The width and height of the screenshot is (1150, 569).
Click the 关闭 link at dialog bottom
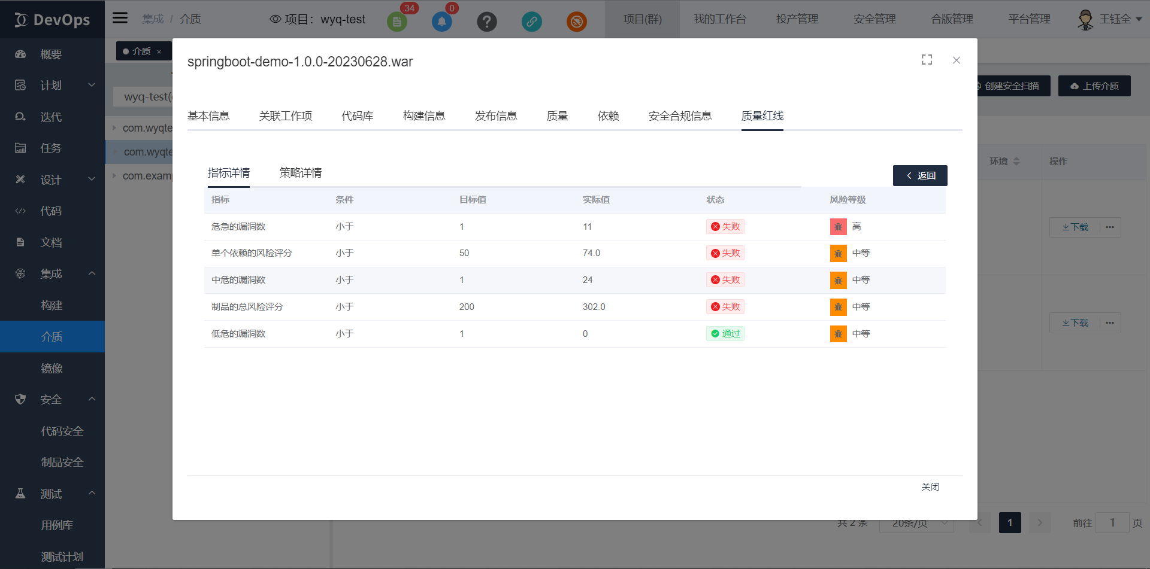point(930,486)
